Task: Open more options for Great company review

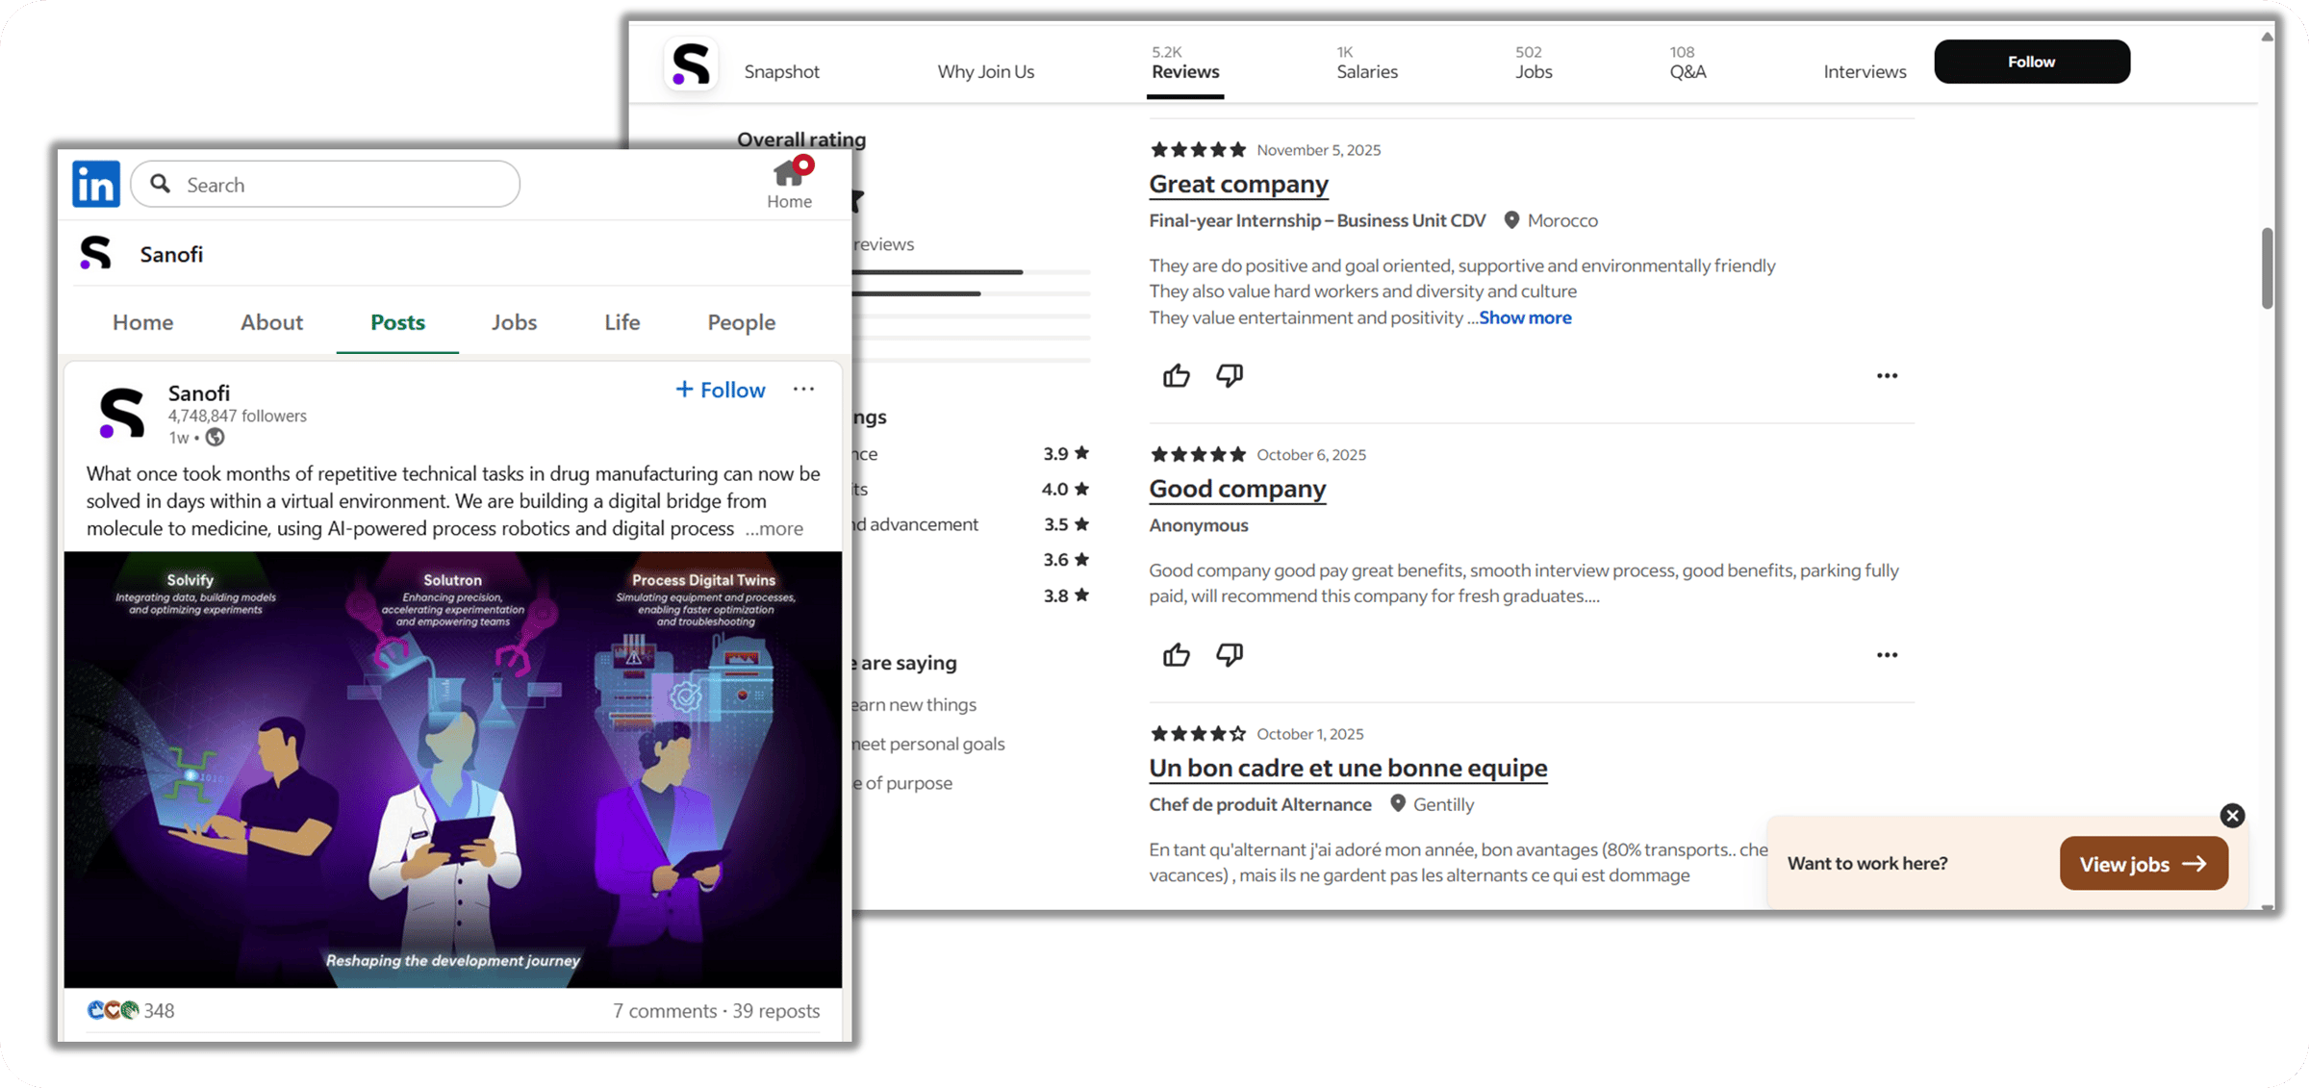Action: tap(1887, 375)
